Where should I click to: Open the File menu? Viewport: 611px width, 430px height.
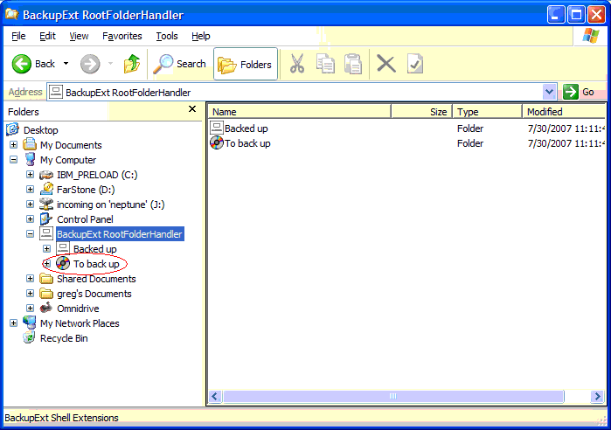[18, 36]
